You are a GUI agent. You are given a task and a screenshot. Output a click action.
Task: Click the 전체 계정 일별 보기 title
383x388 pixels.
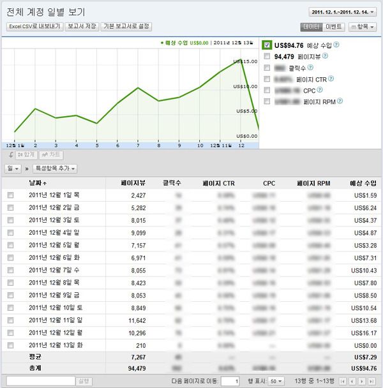pos(46,12)
